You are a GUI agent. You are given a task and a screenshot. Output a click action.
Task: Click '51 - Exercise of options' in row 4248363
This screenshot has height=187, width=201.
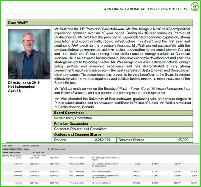[101, 171]
